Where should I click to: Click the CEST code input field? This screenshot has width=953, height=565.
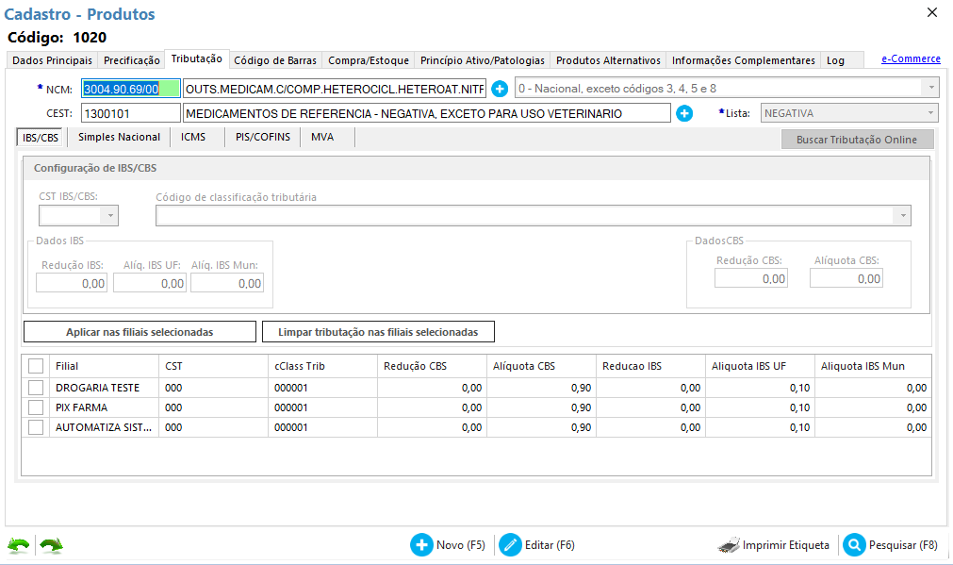[130, 113]
